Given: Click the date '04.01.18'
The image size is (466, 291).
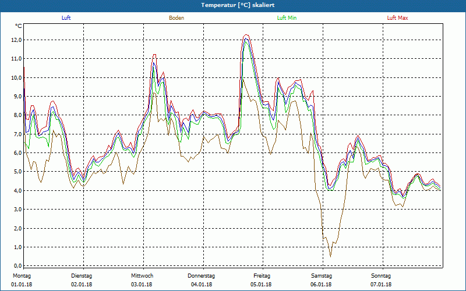Looking at the screenshot, I should coord(202,285).
